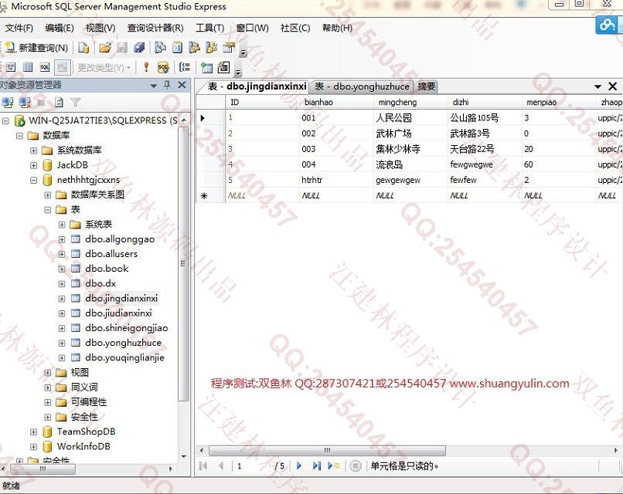Viewport: 623px width, 494px height.
Task: Open the active documents list dropdown arrow
Action: pyautogui.click(x=597, y=86)
